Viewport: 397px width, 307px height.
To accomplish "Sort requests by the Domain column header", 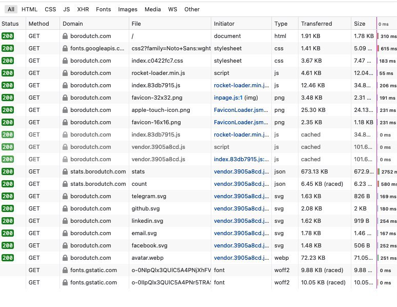I will (73, 24).
